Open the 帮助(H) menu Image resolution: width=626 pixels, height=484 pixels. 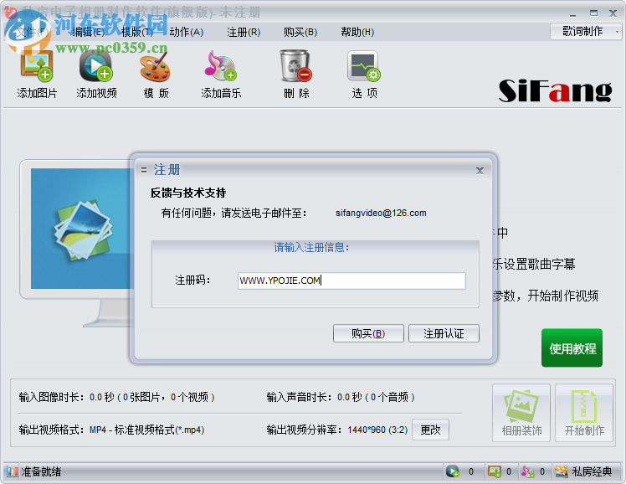pyautogui.click(x=357, y=32)
